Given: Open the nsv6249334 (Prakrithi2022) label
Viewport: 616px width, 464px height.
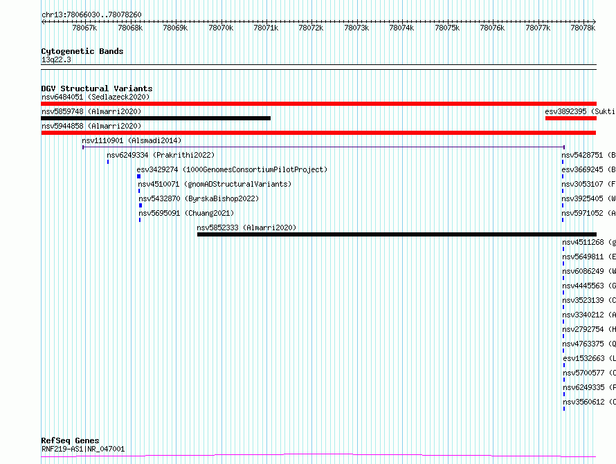Looking at the screenshot, I should pos(161,155).
